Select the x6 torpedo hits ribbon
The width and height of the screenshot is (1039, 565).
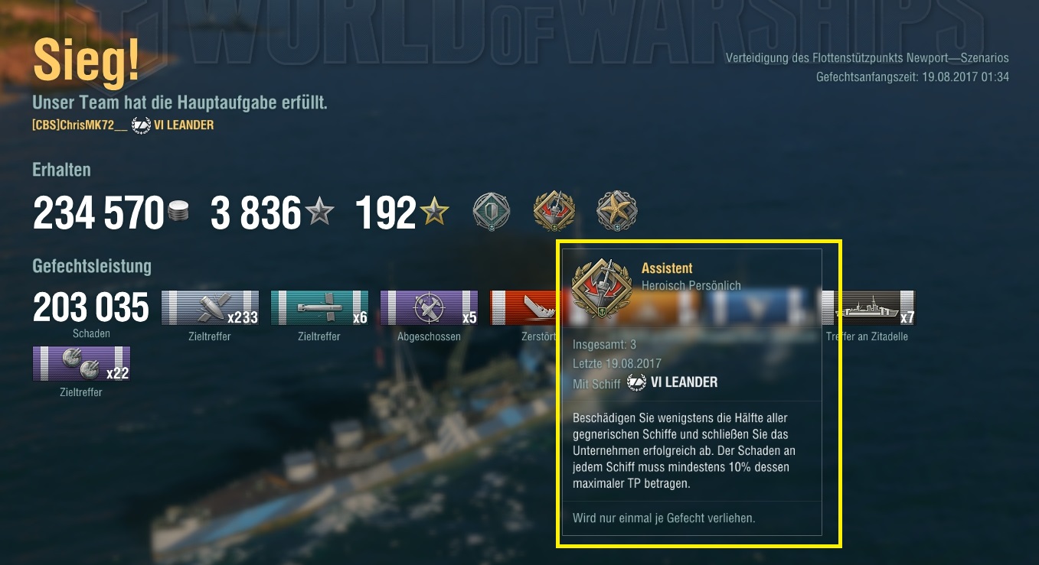pyautogui.click(x=319, y=308)
